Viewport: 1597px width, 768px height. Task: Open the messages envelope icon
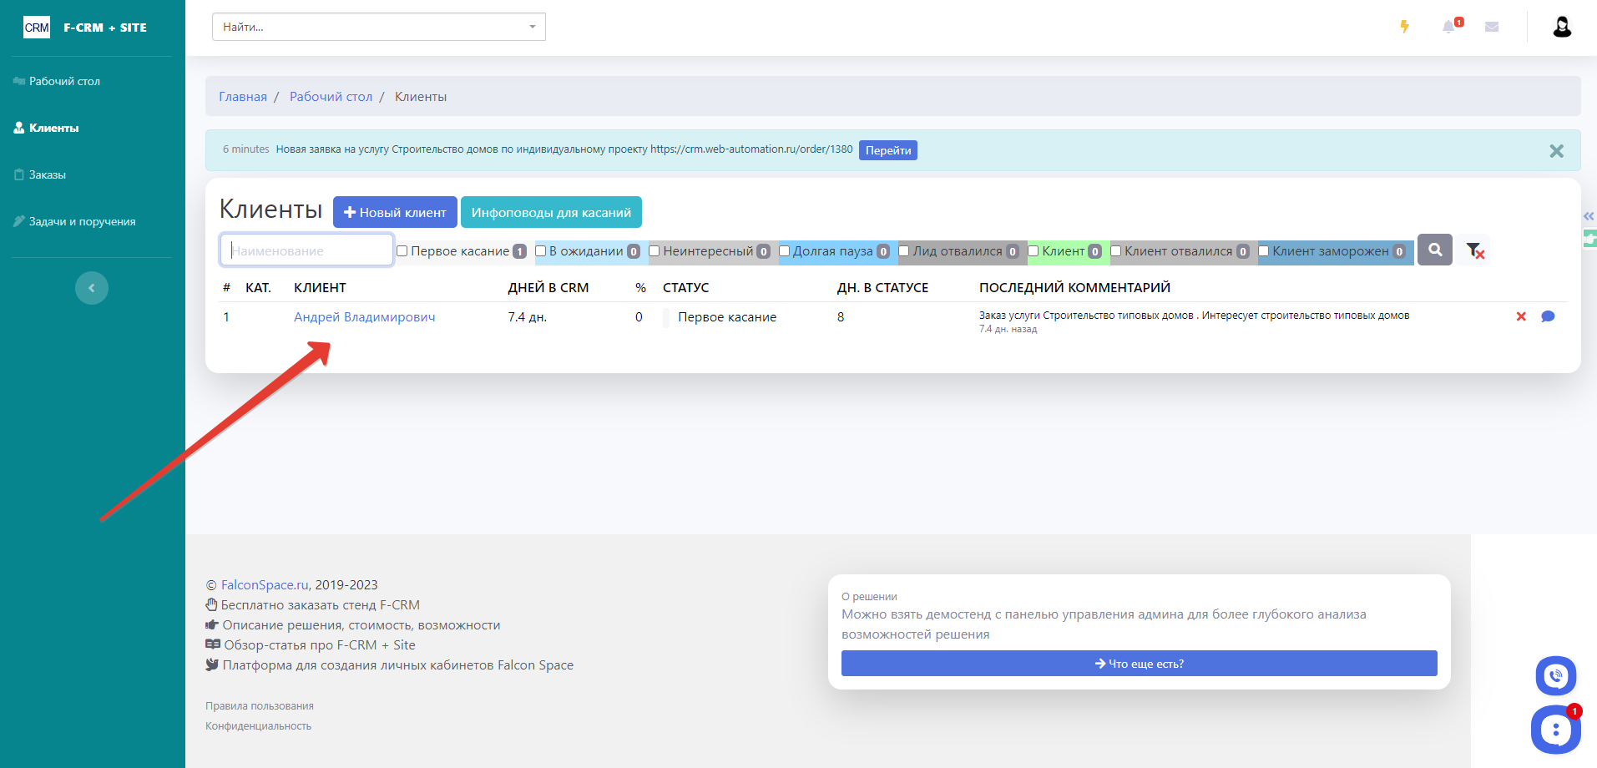1492,27
